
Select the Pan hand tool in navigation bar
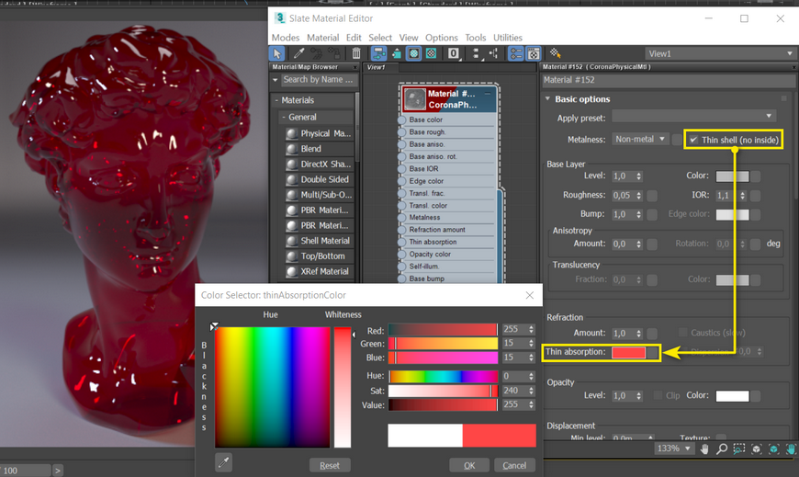pyautogui.click(x=705, y=449)
